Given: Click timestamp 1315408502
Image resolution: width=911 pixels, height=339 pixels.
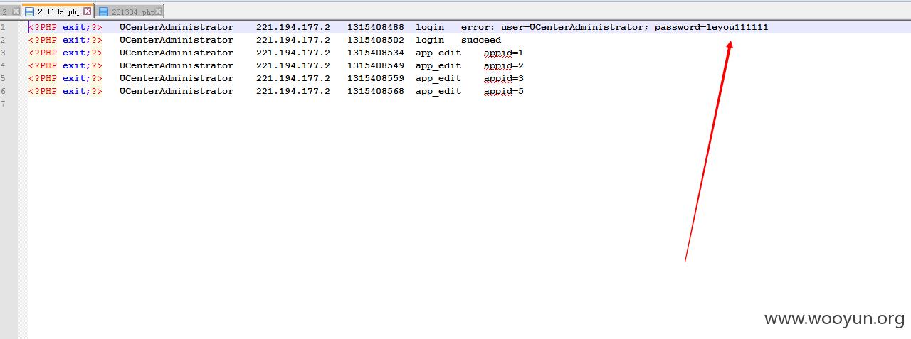Looking at the screenshot, I should pyautogui.click(x=376, y=40).
